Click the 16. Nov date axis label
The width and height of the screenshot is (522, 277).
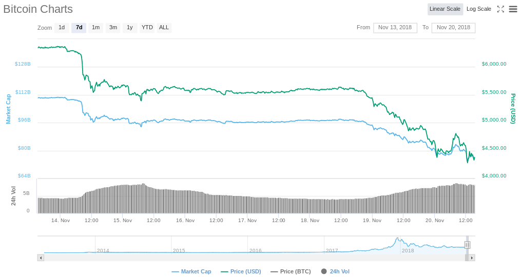[185, 221]
